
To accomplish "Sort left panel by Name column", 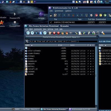I will (41, 45).
